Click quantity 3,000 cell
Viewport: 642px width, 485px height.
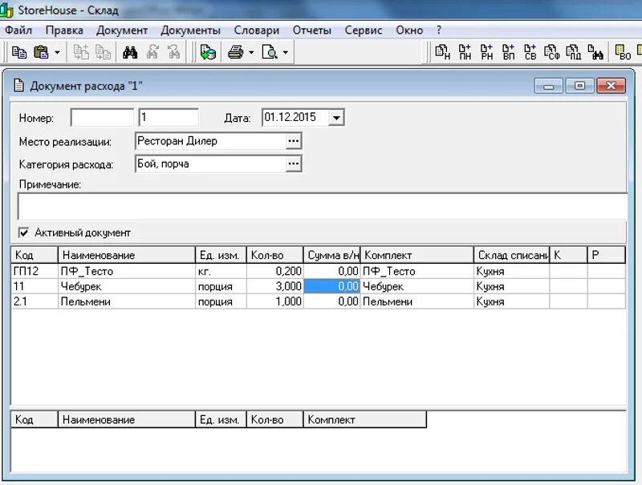coord(274,286)
